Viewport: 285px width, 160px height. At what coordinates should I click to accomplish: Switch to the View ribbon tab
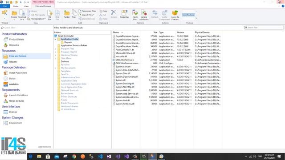[x=26, y=6]
